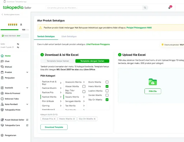Click the Pengaturan gear icon
Image resolution: width=184 pixels, height=142 pixels.
click(x=2, y=135)
